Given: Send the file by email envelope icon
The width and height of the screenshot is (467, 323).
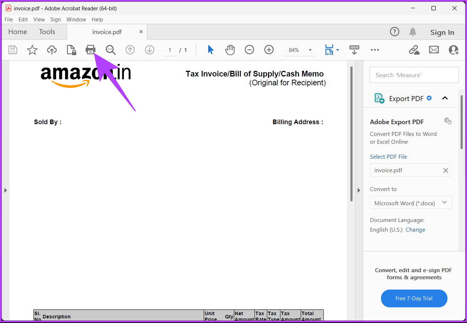Looking at the screenshot, I should (x=434, y=50).
